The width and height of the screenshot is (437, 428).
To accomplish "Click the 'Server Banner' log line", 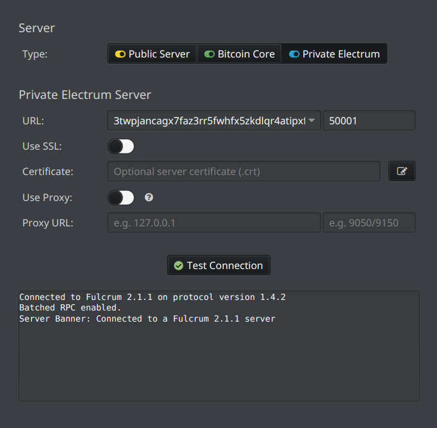I will click(147, 319).
